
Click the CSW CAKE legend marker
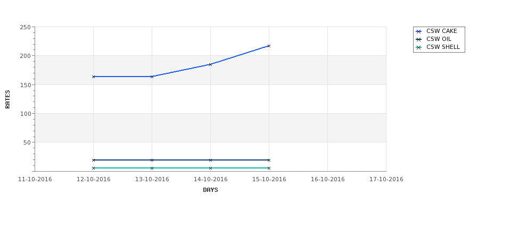coord(419,31)
